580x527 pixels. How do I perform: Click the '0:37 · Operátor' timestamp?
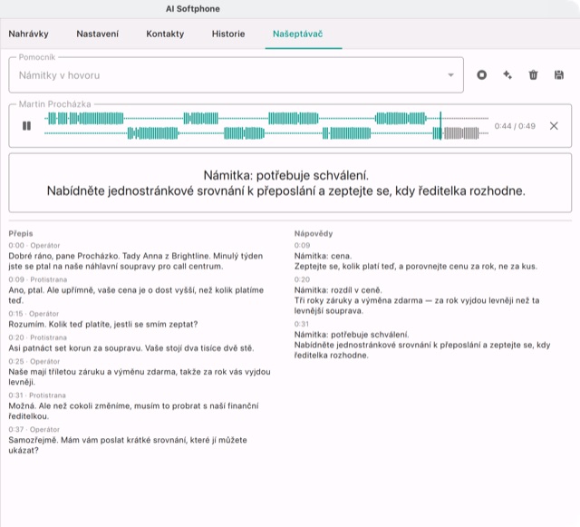tap(34, 430)
